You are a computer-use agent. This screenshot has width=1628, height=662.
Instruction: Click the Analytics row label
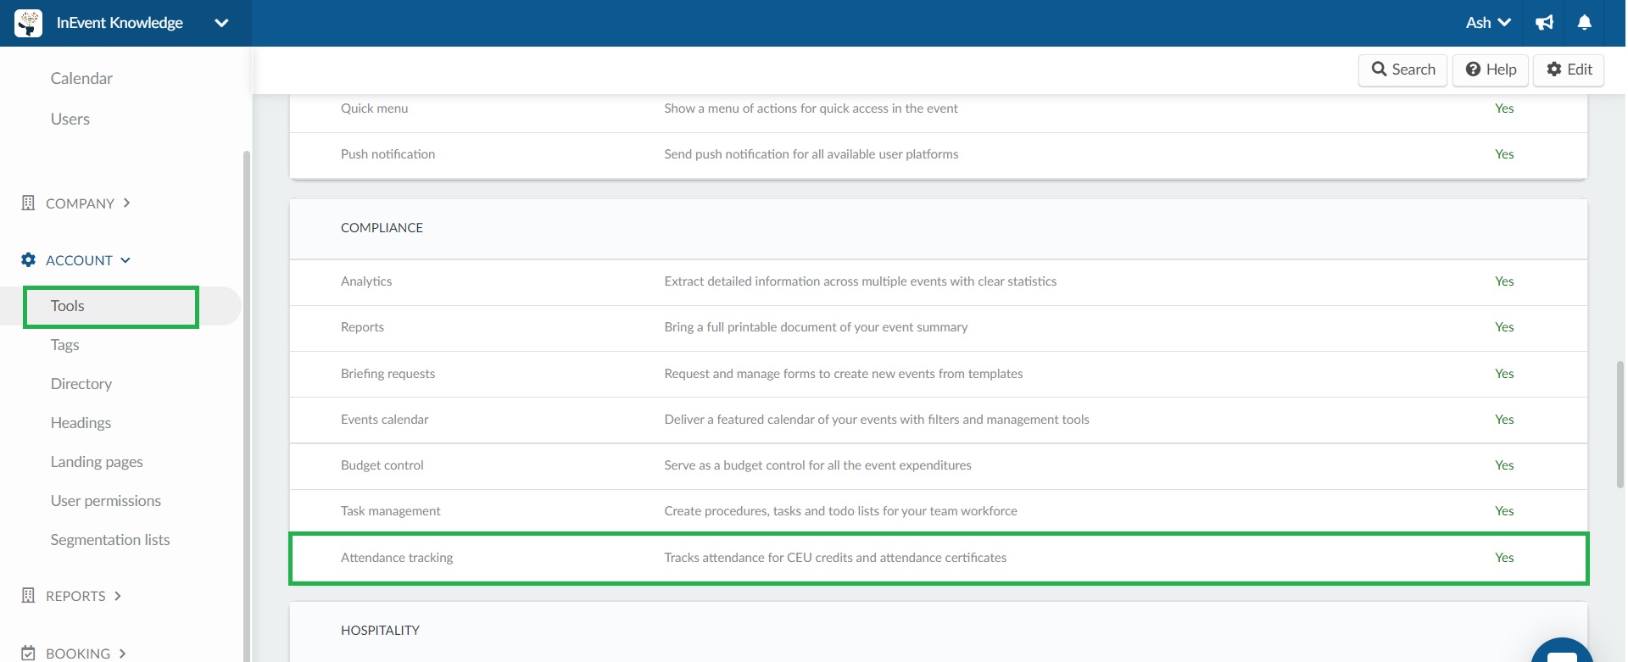[x=366, y=281]
